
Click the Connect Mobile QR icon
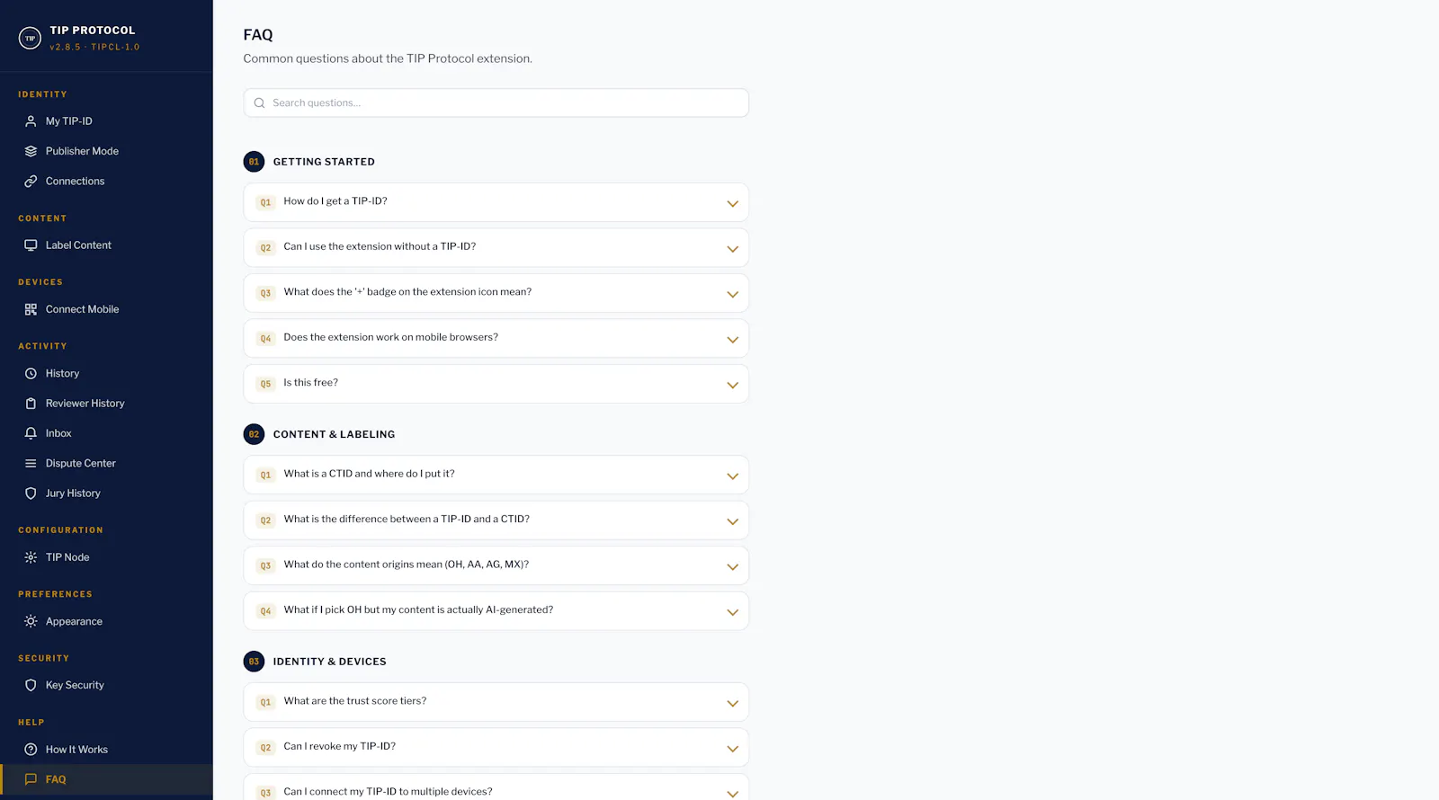tap(31, 309)
